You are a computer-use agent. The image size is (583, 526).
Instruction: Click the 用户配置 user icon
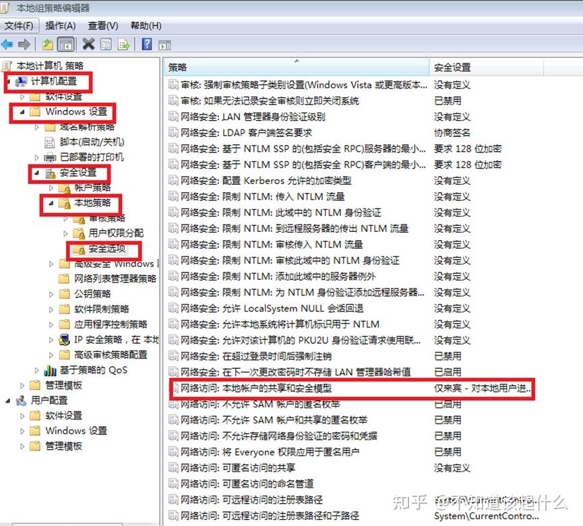(x=21, y=401)
